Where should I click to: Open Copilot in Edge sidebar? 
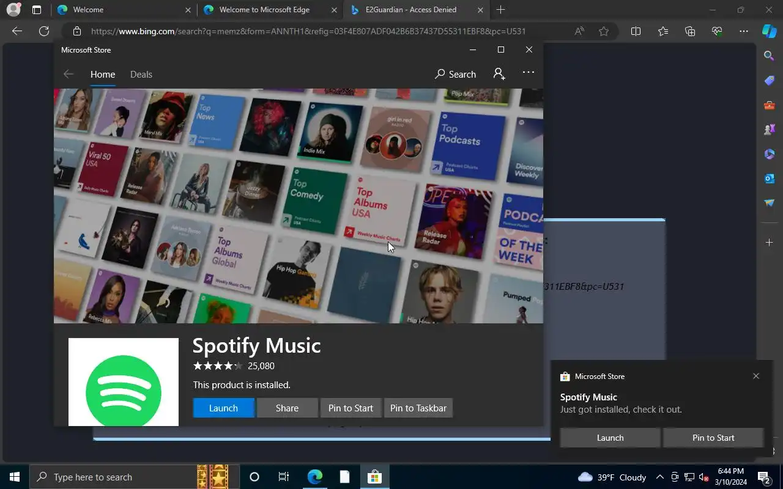coord(769,31)
